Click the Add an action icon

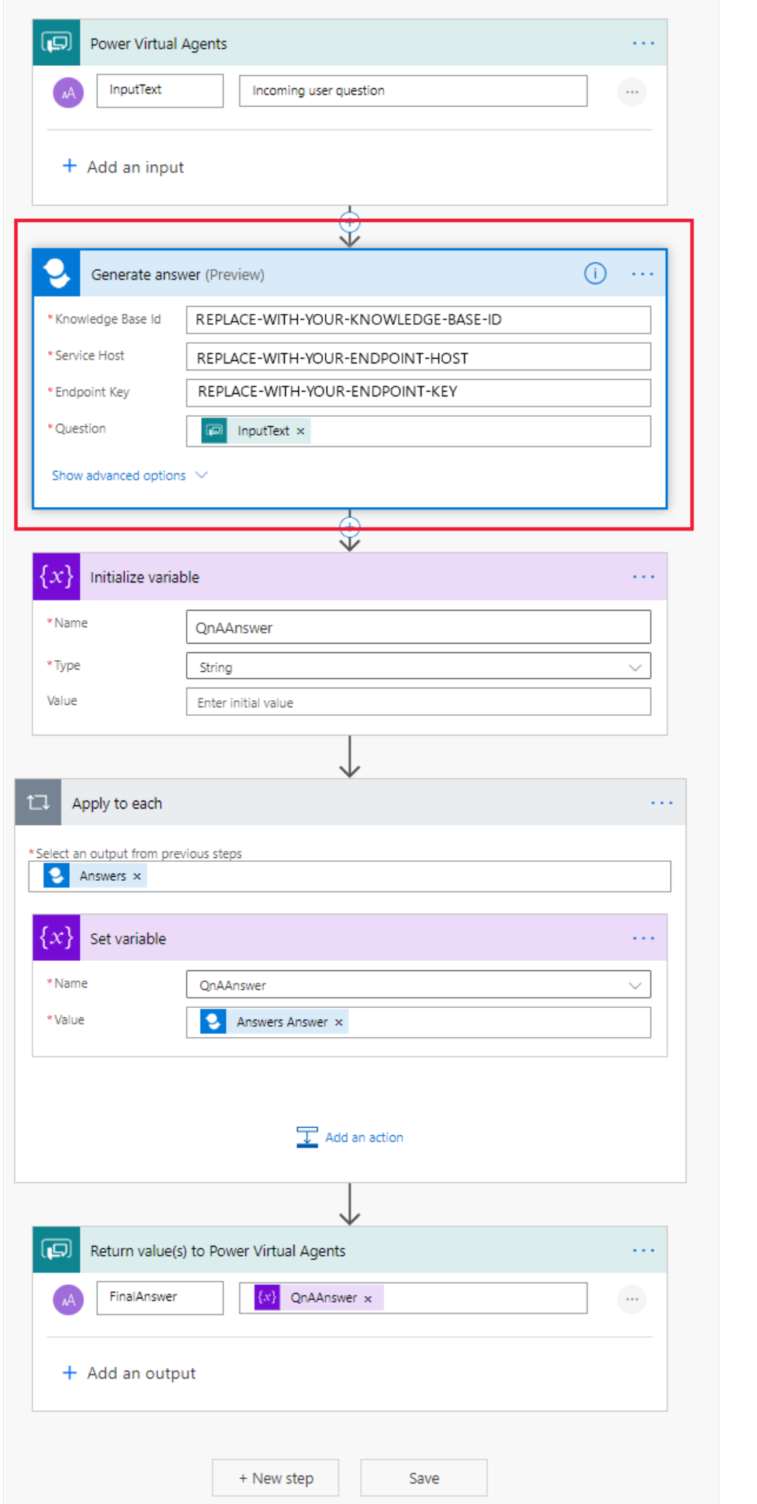307,1137
